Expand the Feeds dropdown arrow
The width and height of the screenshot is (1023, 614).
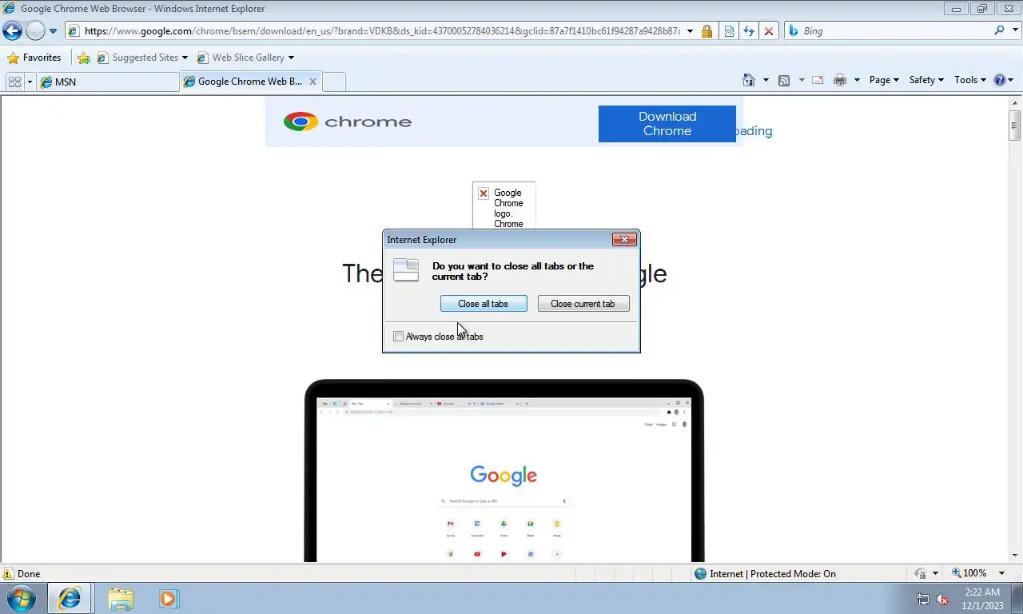coord(802,80)
